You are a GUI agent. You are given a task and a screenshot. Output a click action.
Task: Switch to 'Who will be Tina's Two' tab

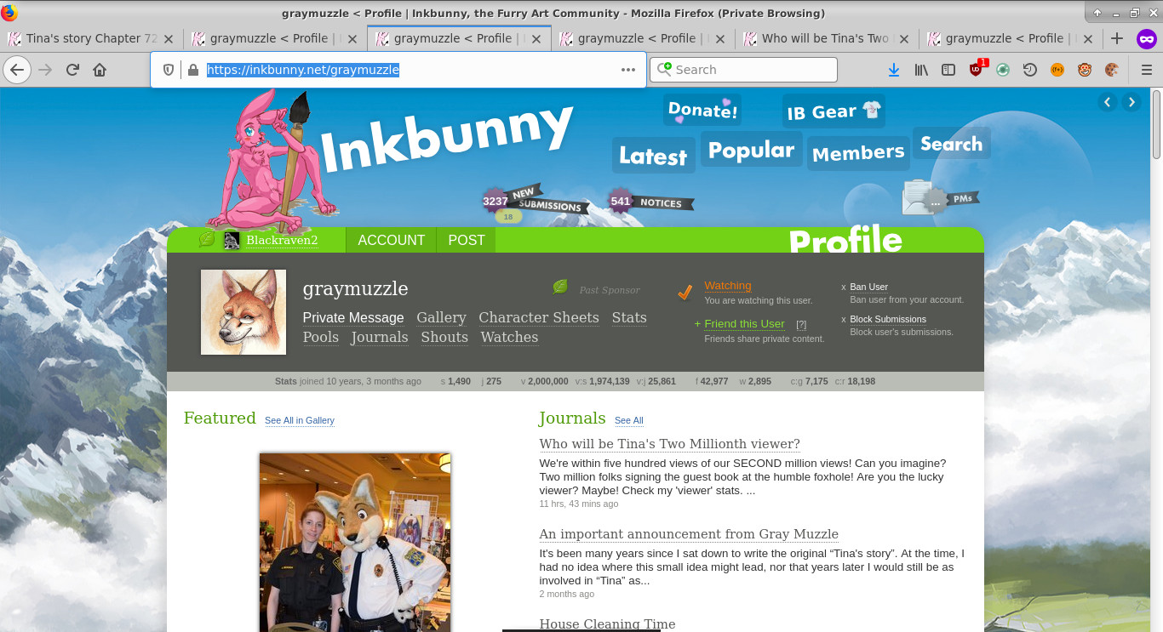(x=825, y=38)
